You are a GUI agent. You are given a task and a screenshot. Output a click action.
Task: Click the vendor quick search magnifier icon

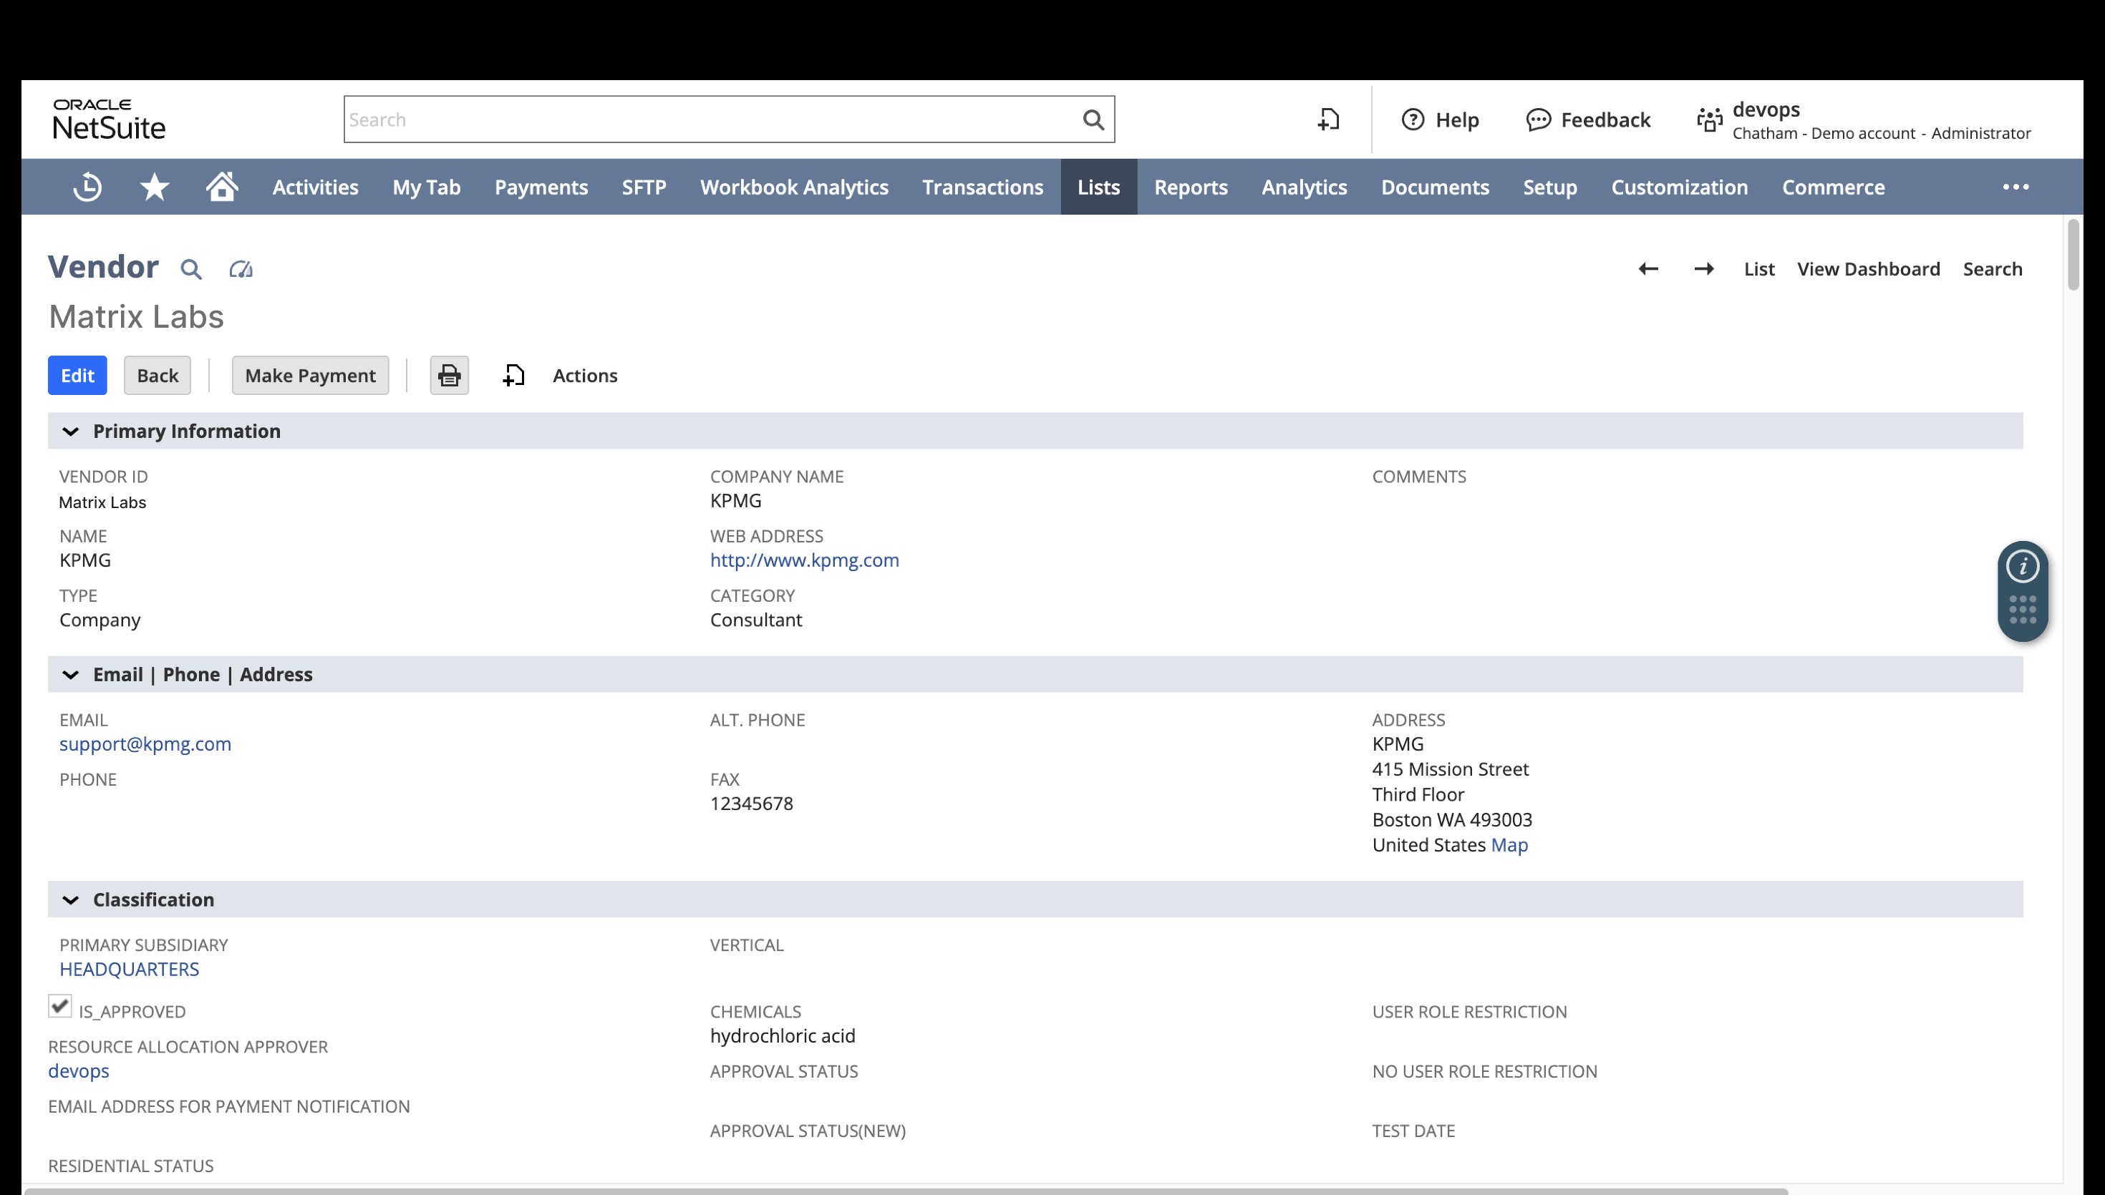point(190,269)
